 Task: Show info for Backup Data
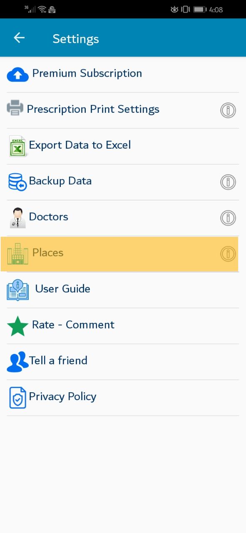point(228,182)
